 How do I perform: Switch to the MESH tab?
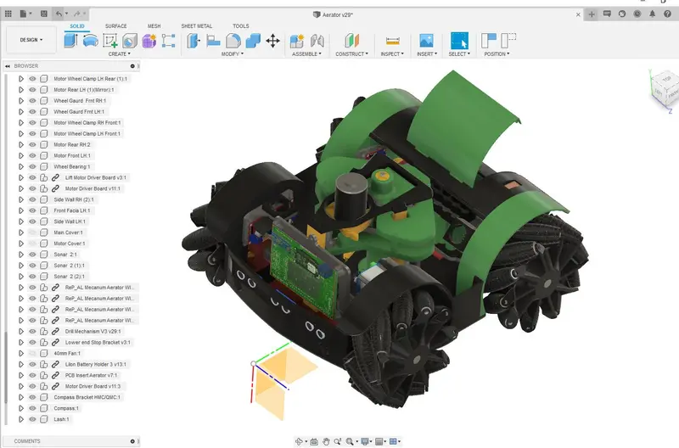coord(154,26)
